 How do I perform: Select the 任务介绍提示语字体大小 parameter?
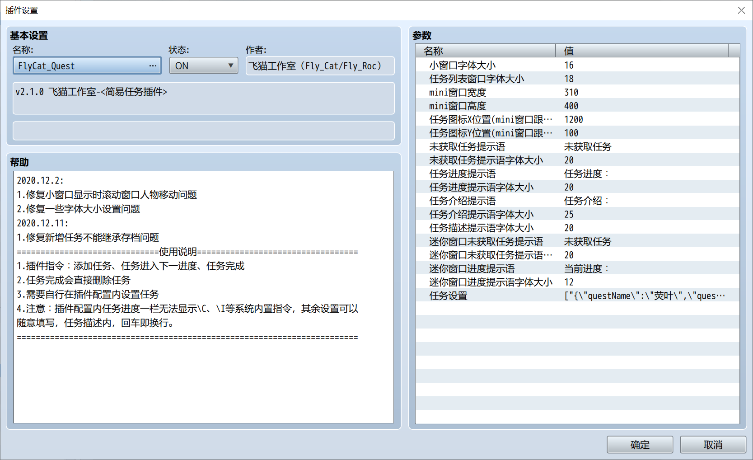coord(577,214)
